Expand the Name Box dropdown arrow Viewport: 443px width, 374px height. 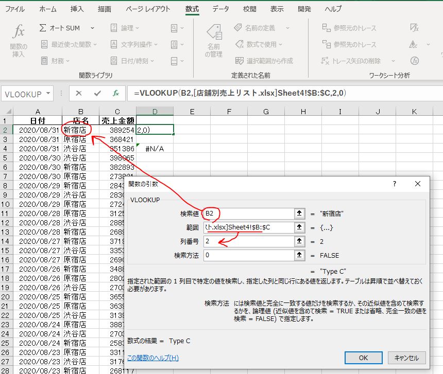pyautogui.click(x=48, y=94)
